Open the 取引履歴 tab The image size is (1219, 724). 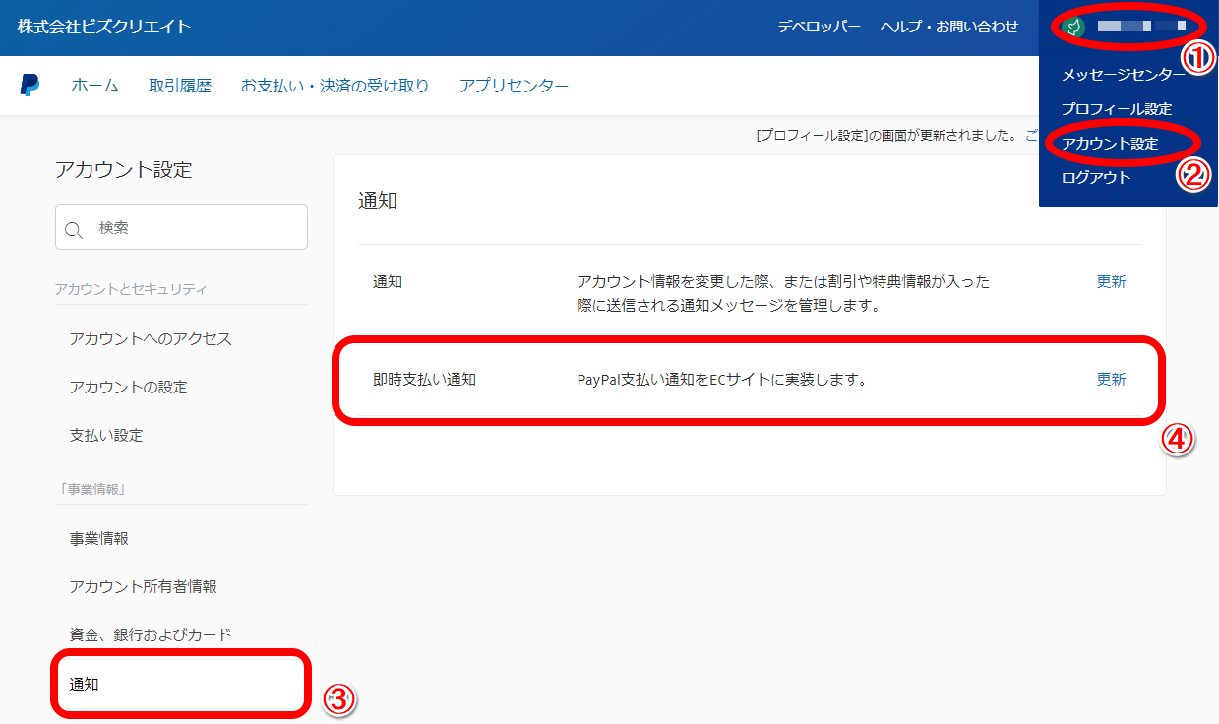click(x=180, y=86)
